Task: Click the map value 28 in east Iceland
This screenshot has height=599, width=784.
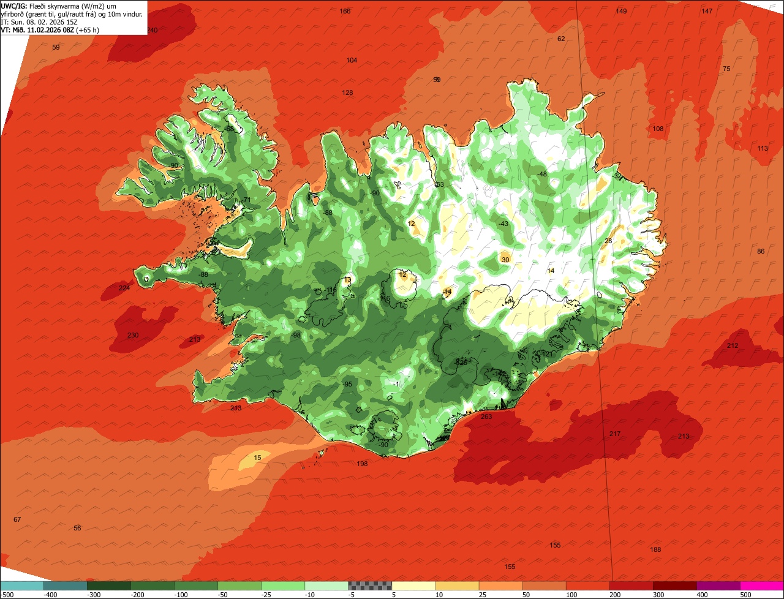Action: 608,241
